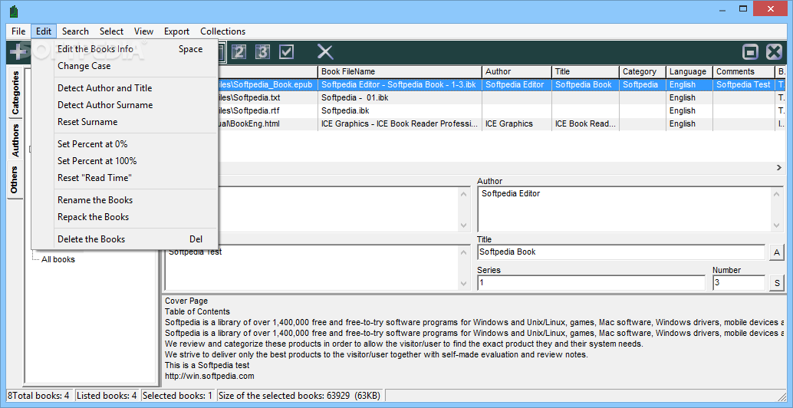Click the Softpedia Editor author cell
This screenshot has height=408, width=793.
tap(516, 84)
